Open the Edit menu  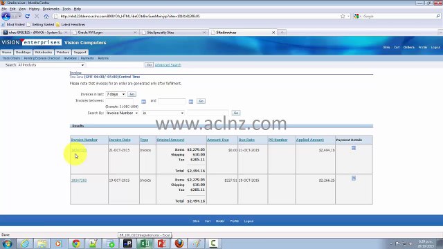coord(12,9)
